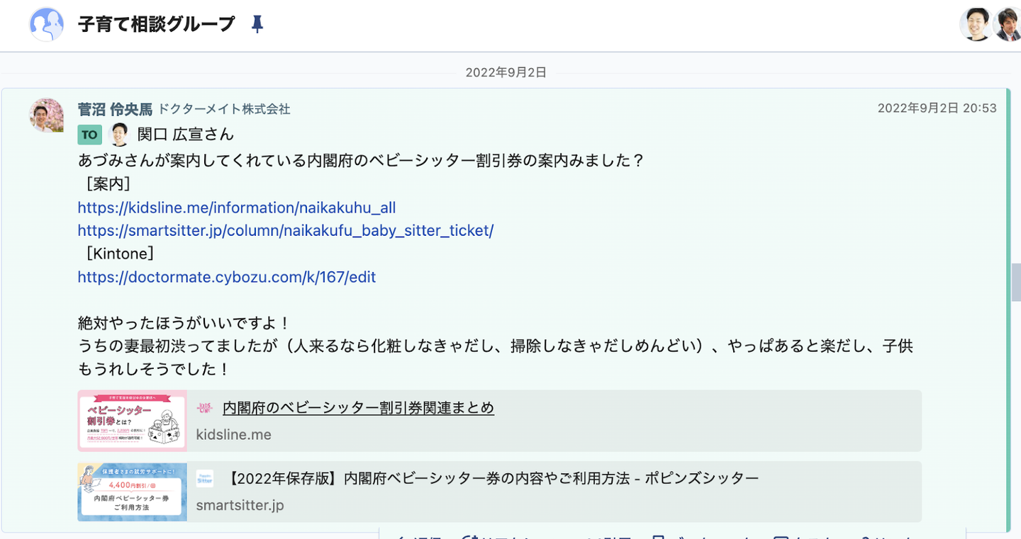Click the blue 内閣府ベビーシッター券 preview thumbnail
Viewport: 1021px width, 539px height.
tap(133, 492)
